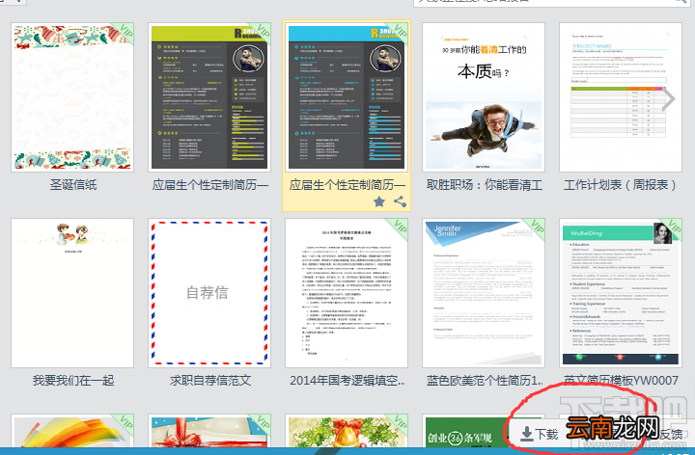
Task: Open the 取胜职场 skydiver template thumbnail
Action: click(x=484, y=97)
